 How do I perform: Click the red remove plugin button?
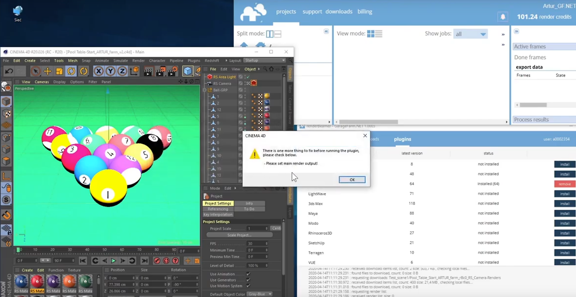point(565,184)
